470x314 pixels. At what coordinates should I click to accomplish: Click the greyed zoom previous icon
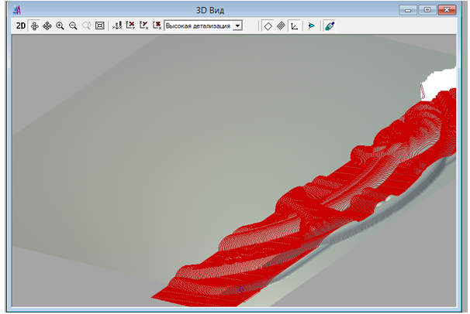pos(86,26)
